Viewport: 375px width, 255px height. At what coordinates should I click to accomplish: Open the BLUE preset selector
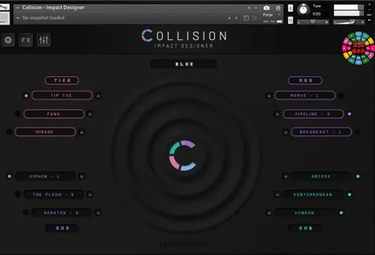pos(184,64)
